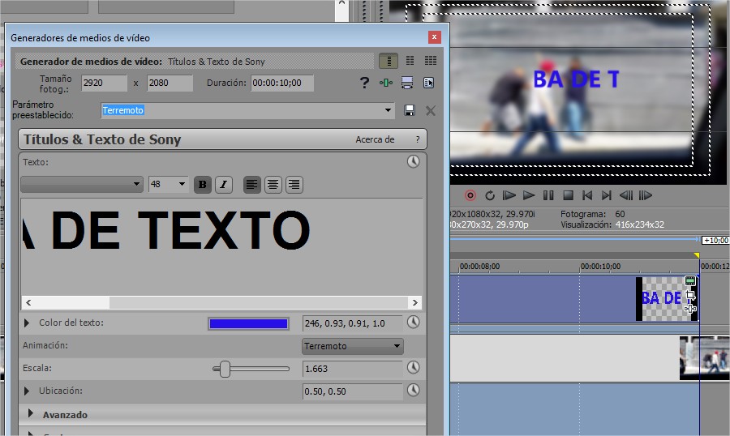Toggle italic text formatting

pos(224,185)
